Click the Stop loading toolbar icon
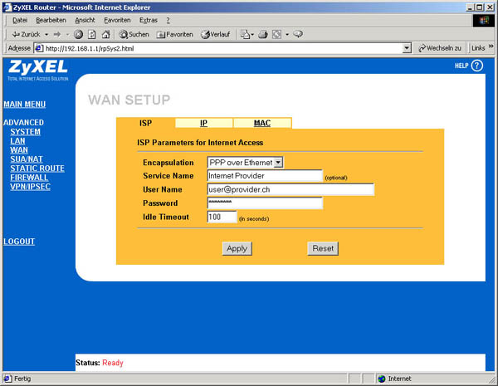The height and width of the screenshot is (386, 498). pyautogui.click(x=79, y=34)
